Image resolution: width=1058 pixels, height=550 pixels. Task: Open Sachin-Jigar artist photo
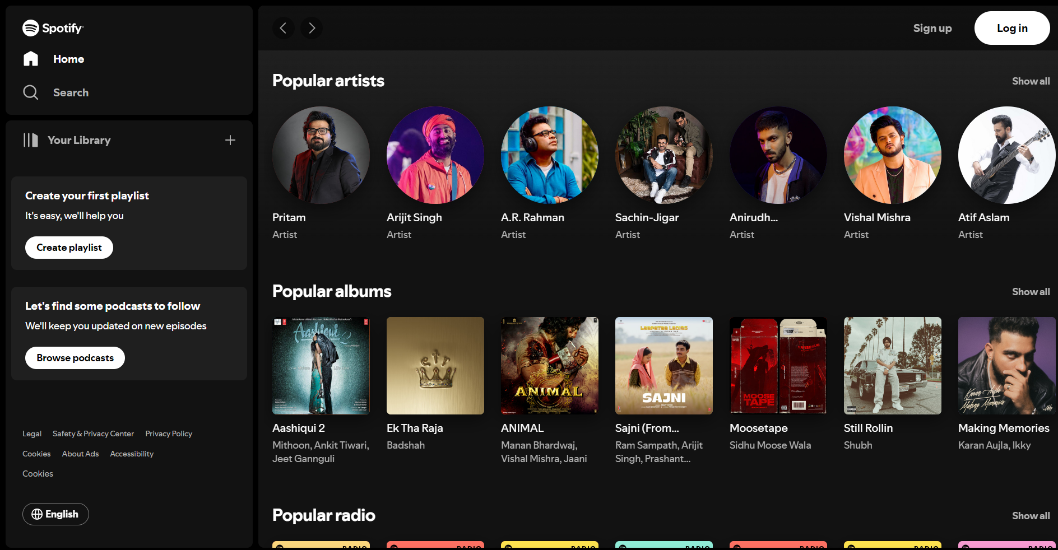coord(664,155)
